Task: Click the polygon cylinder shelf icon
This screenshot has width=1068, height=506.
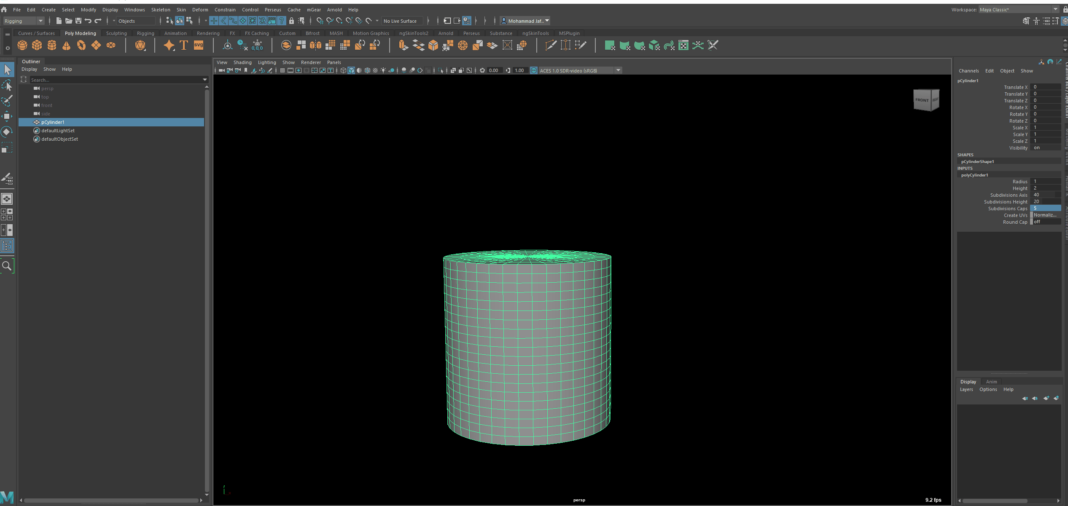Action: click(52, 45)
